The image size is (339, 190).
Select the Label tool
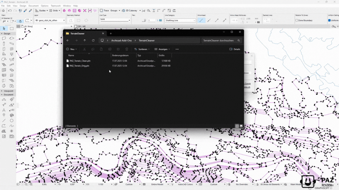point(12,110)
